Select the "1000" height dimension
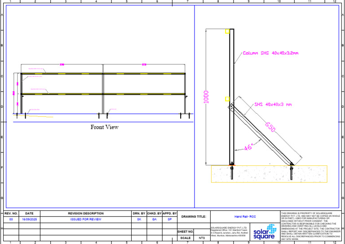345x244 pixels. click(206, 97)
